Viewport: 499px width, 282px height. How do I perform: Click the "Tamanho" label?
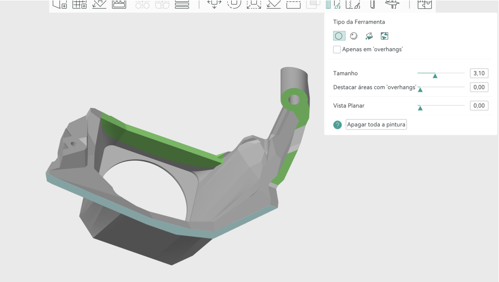pyautogui.click(x=345, y=73)
